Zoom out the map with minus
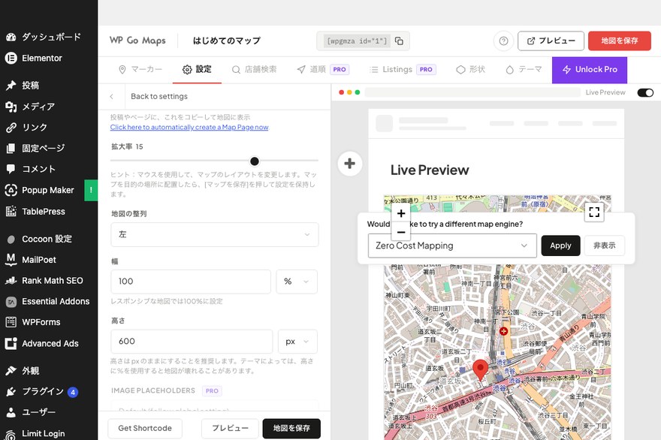Viewport: 661px width, 440px height. [x=401, y=231]
